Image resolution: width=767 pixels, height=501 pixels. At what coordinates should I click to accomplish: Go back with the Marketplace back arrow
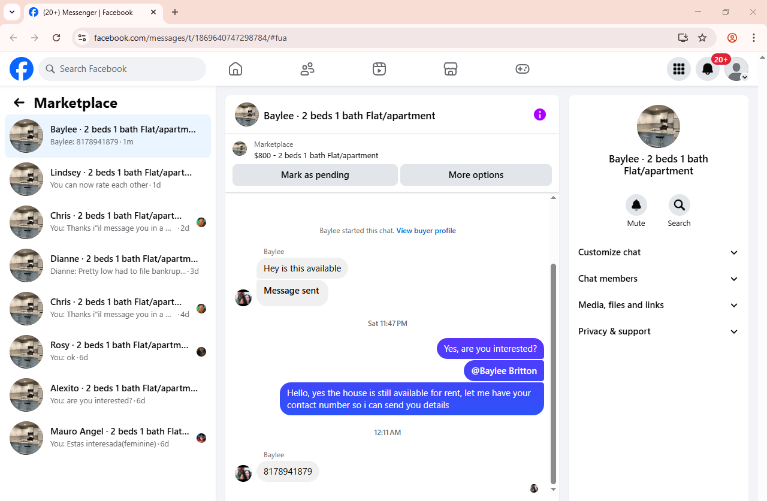coord(19,102)
